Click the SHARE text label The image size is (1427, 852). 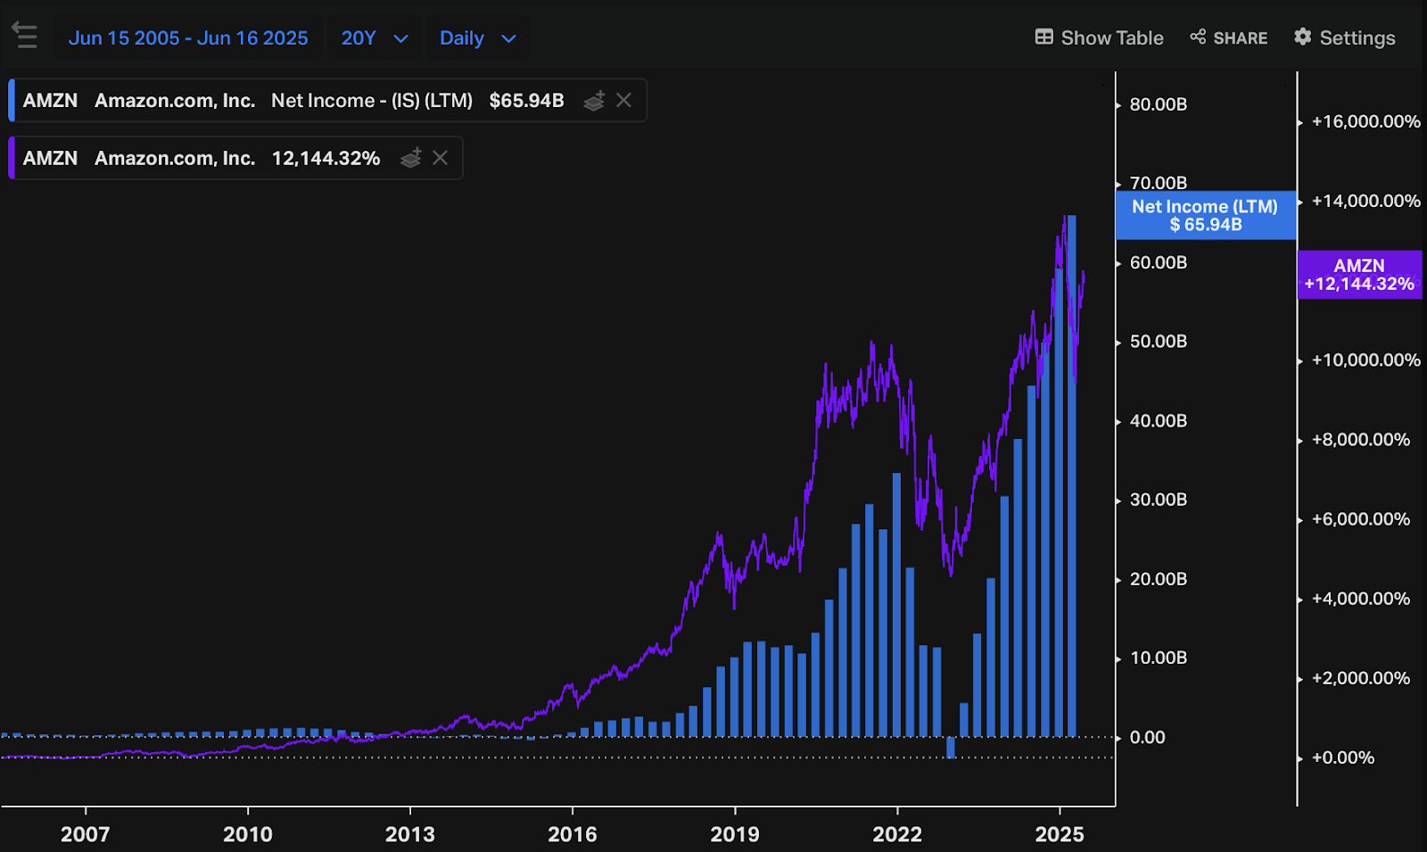click(x=1240, y=38)
